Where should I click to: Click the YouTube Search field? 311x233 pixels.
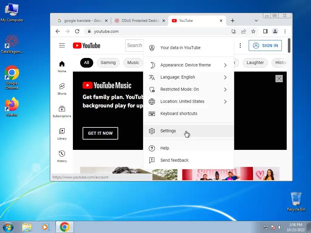(134, 46)
